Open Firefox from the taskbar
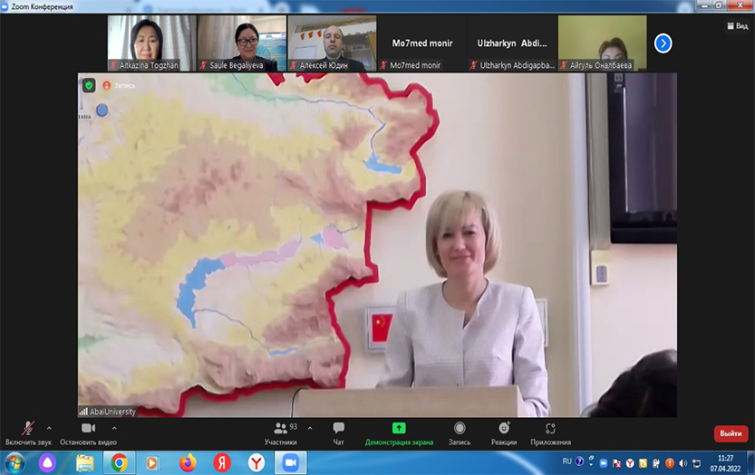Viewport: 755px width, 475px height. pos(188,462)
